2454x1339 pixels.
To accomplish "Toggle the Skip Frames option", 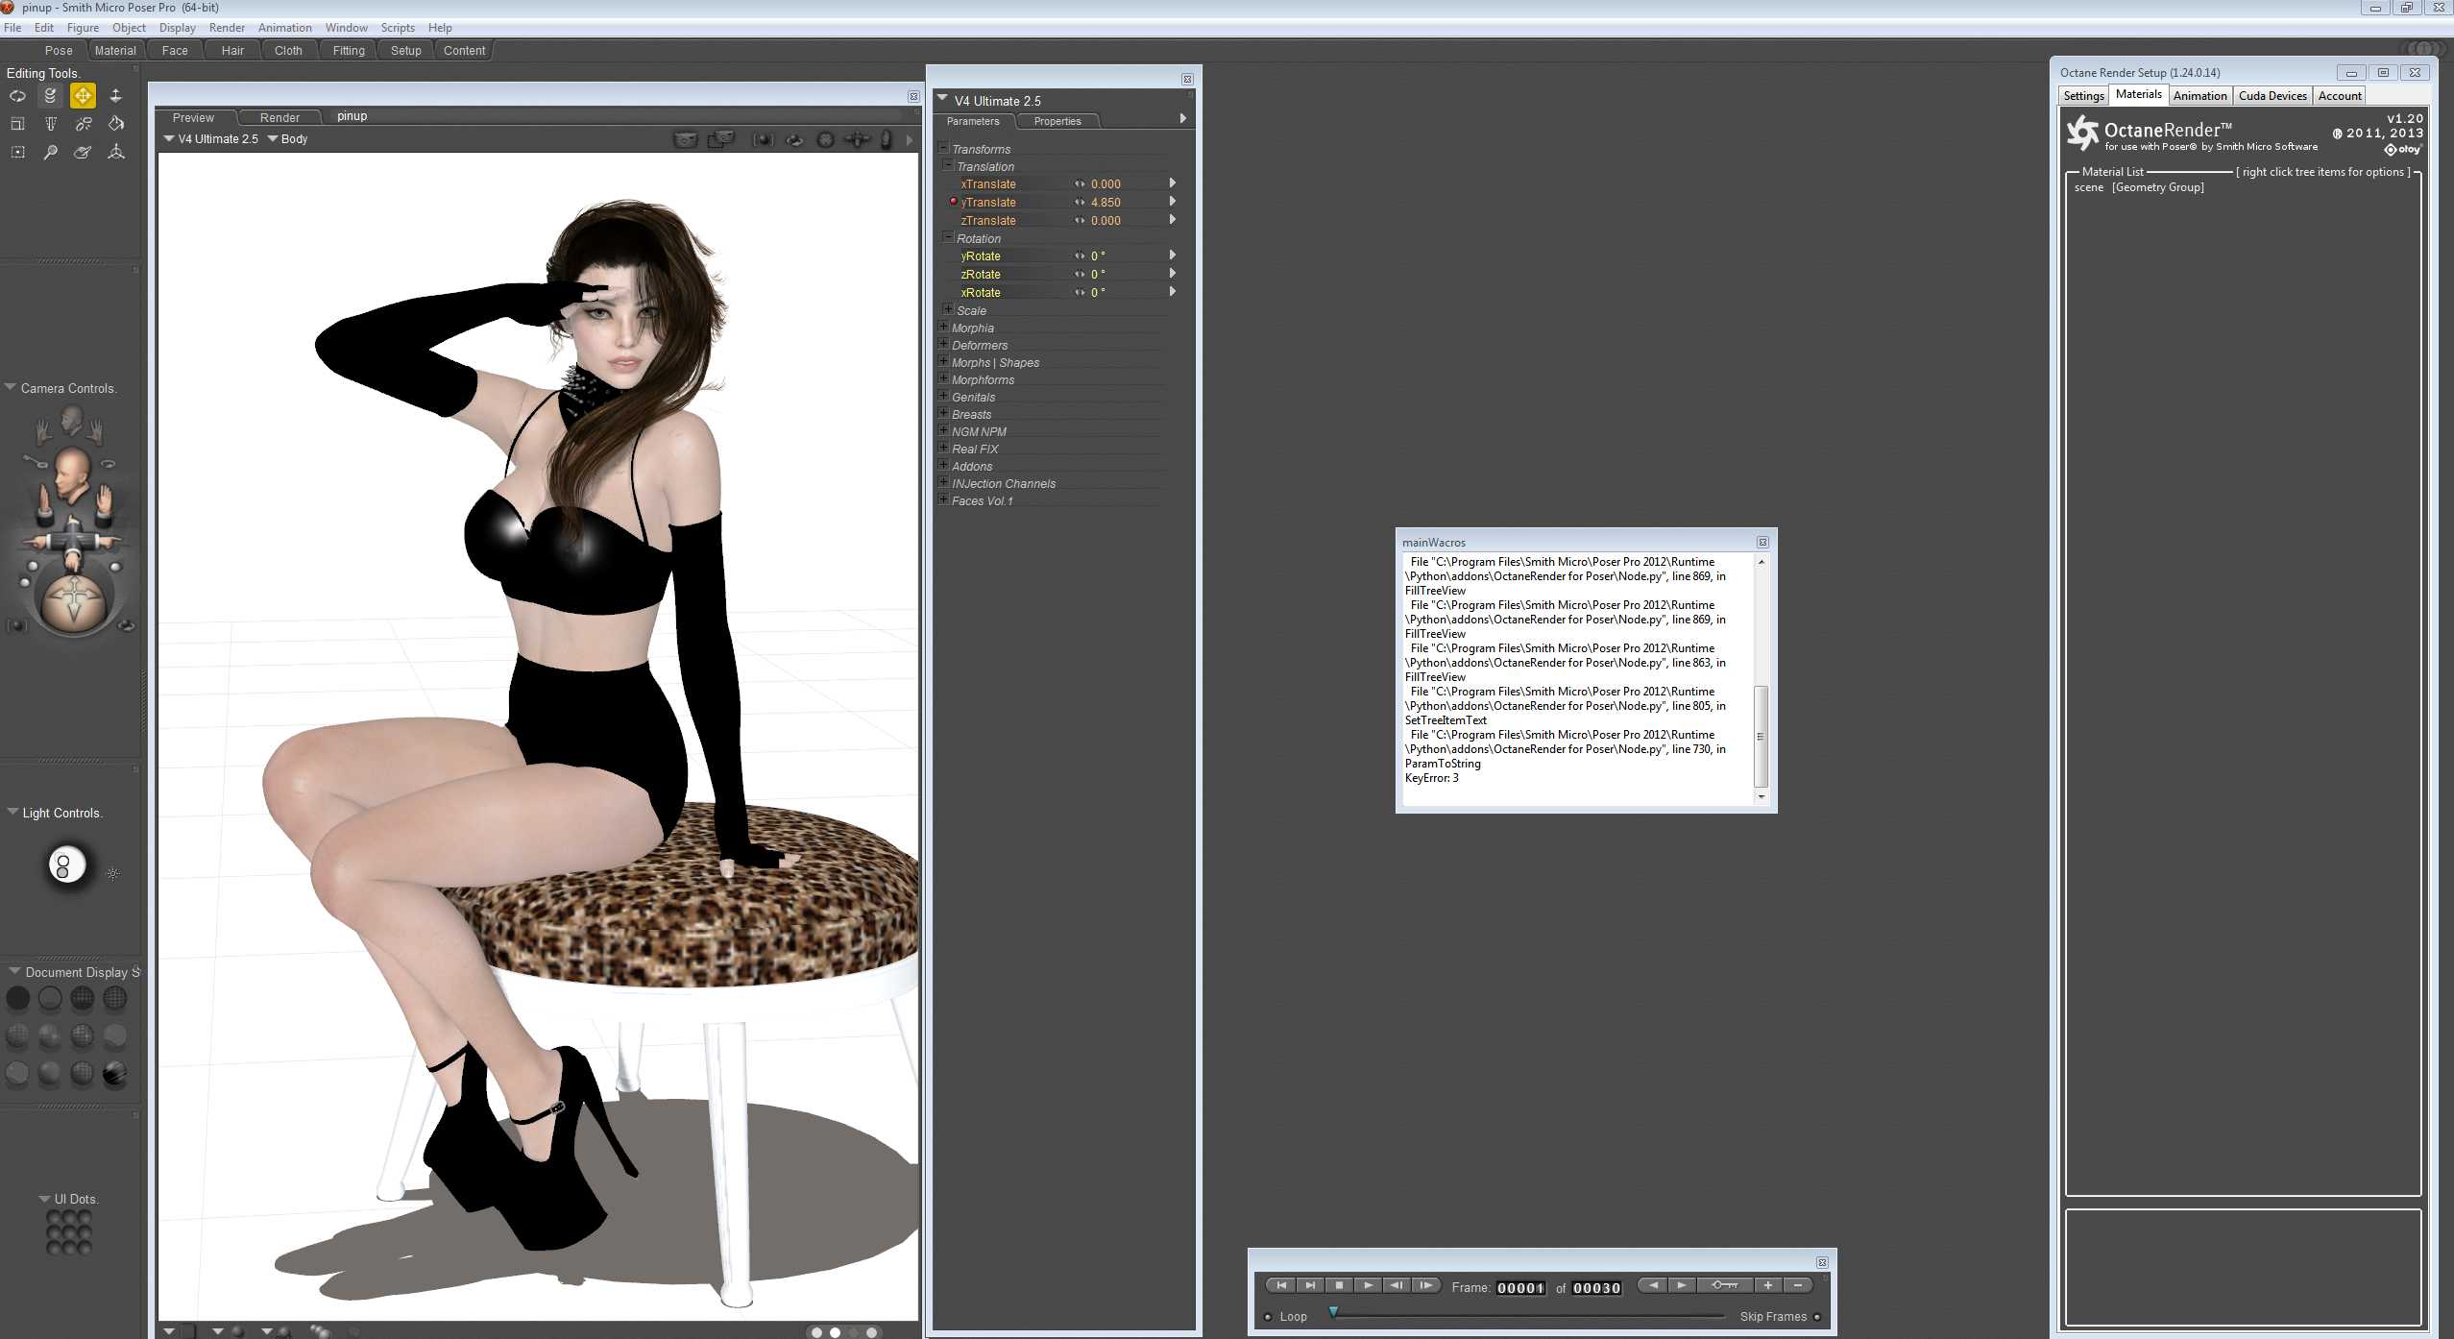I will (x=1817, y=1317).
